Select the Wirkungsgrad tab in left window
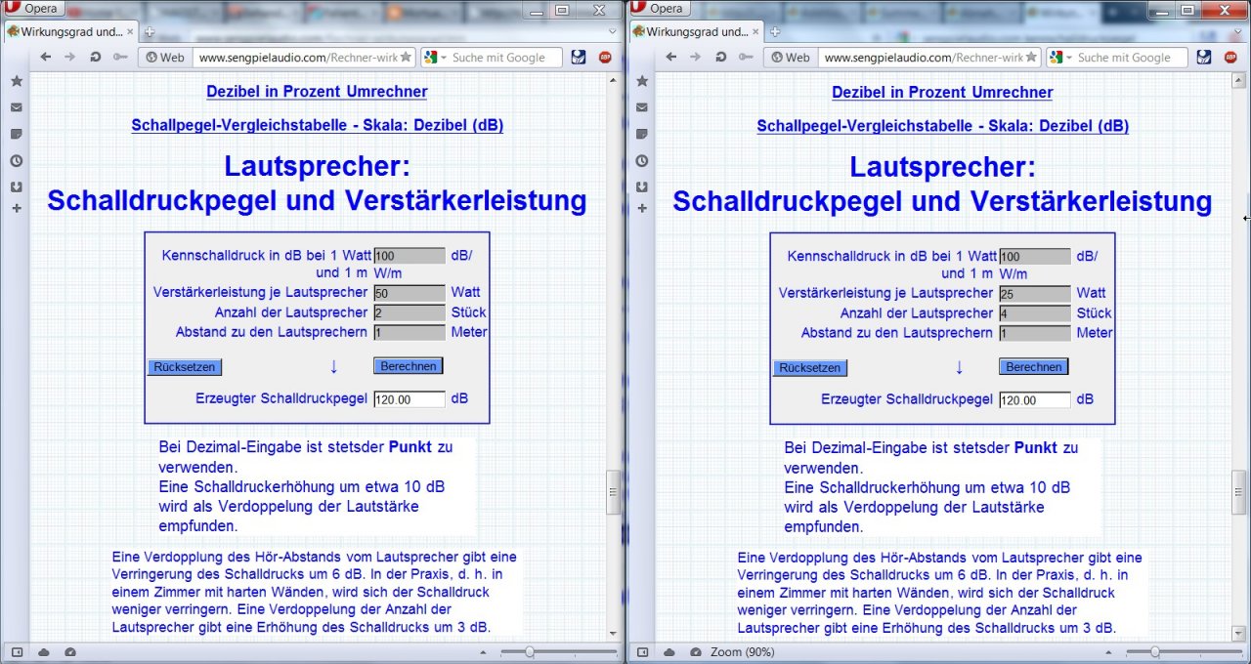 pos(70,31)
